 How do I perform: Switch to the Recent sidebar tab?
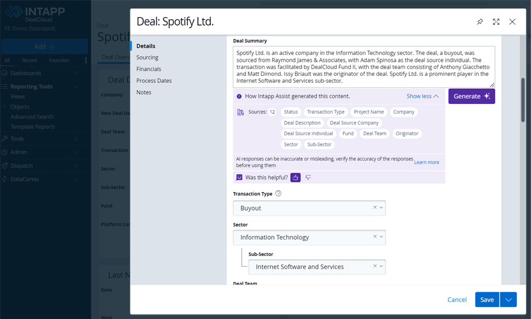coord(29,61)
